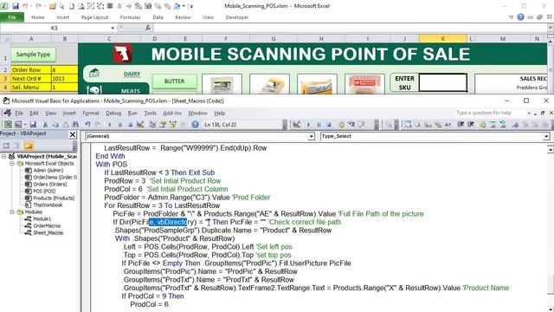This screenshot has width=554, height=312.
Task: Click the ENTER SKU input box
Action: tap(442, 82)
